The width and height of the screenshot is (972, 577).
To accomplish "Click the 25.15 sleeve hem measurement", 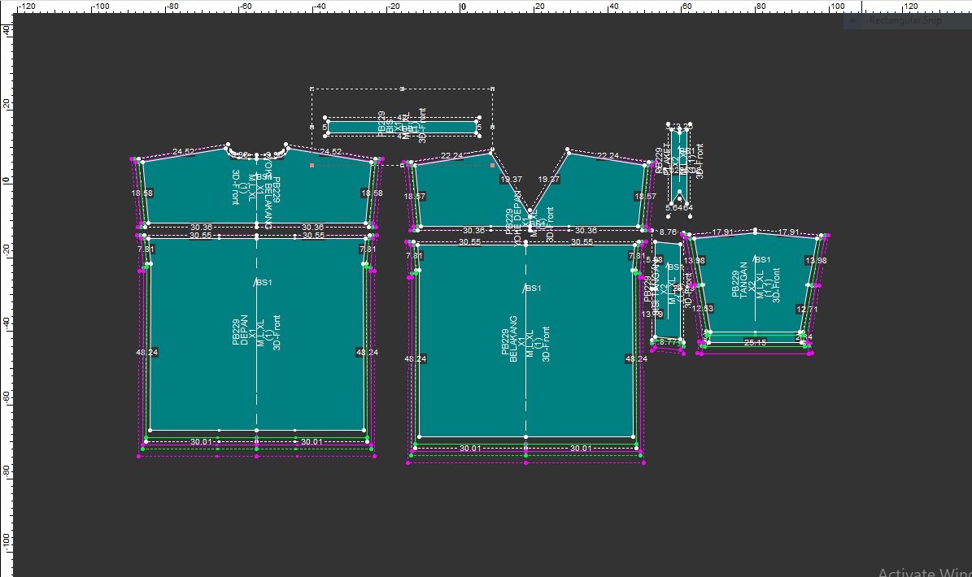I will pyautogui.click(x=756, y=343).
